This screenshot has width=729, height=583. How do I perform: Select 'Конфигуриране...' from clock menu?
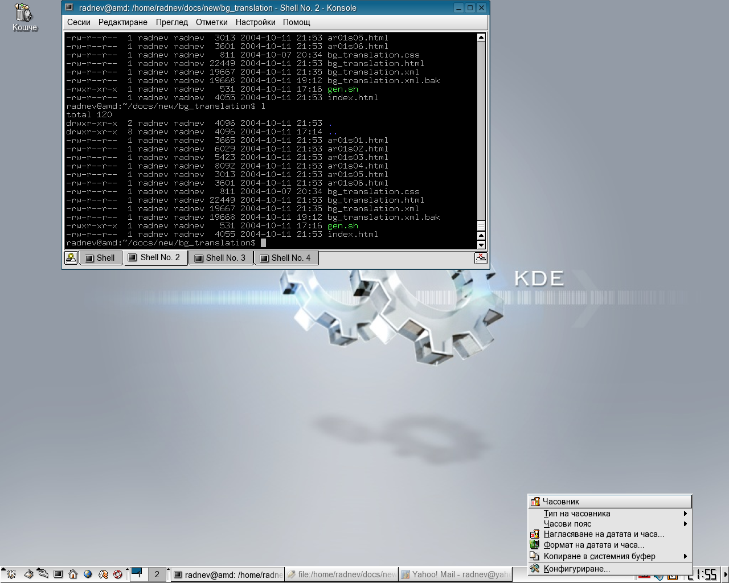(x=576, y=569)
